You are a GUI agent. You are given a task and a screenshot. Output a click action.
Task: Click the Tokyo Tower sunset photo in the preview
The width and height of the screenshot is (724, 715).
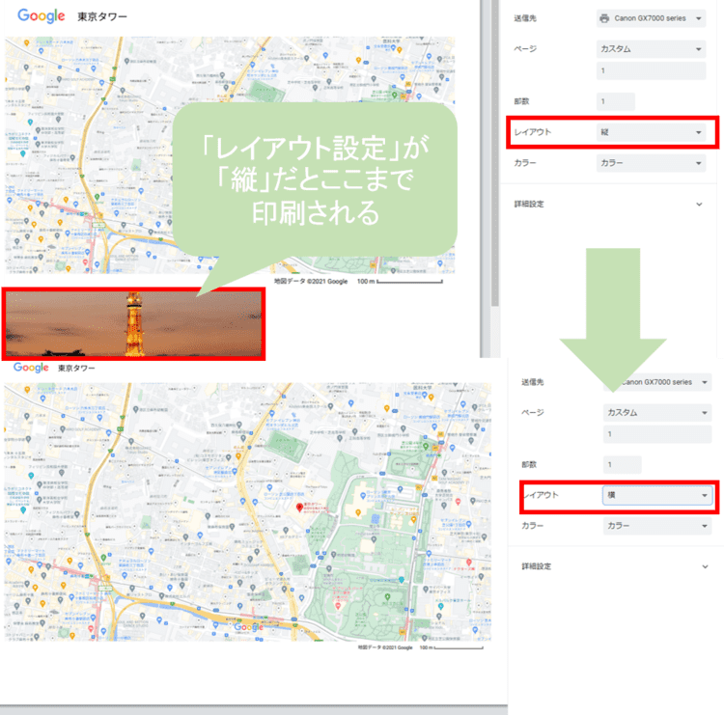[x=133, y=324]
